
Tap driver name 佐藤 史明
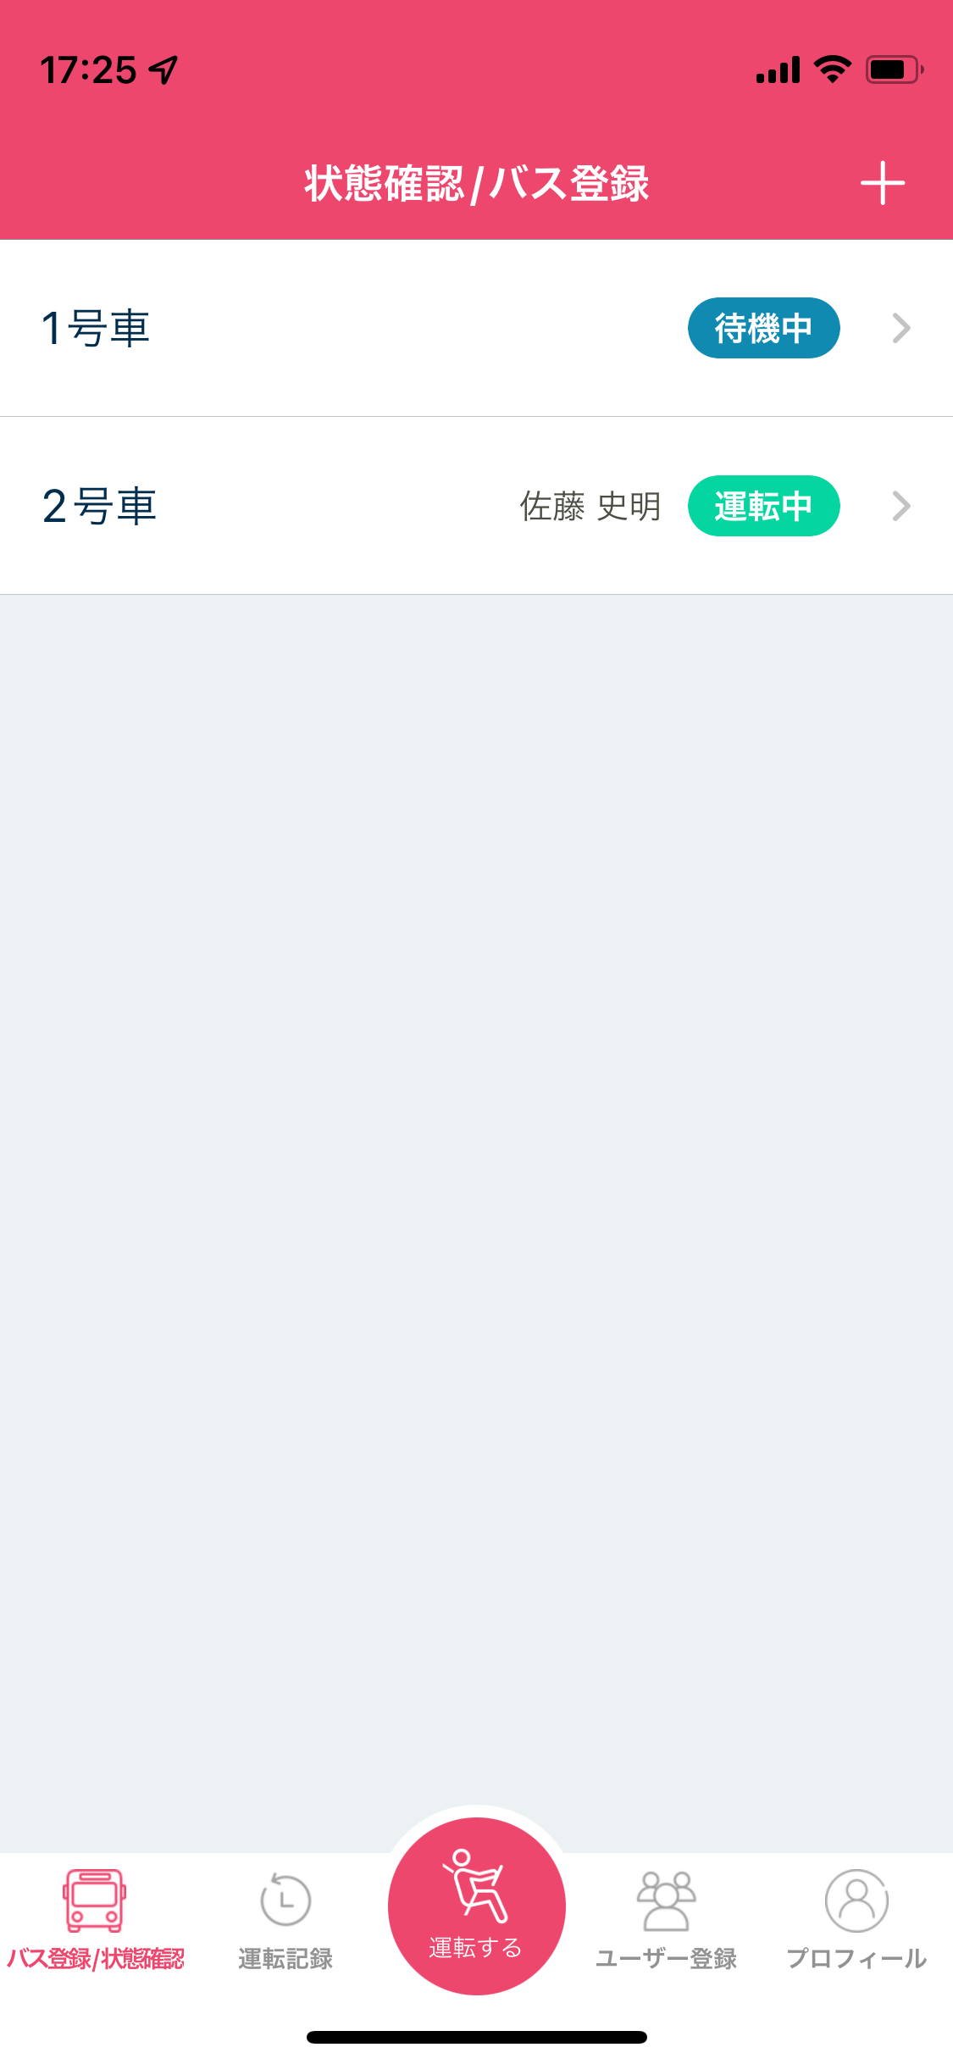tap(590, 507)
